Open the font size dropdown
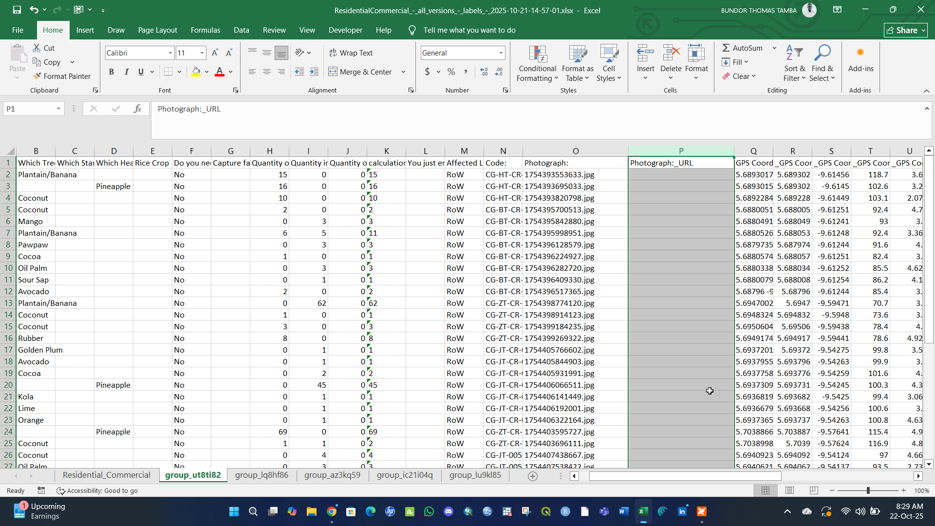Viewport: 935px width, 526px height. [202, 53]
